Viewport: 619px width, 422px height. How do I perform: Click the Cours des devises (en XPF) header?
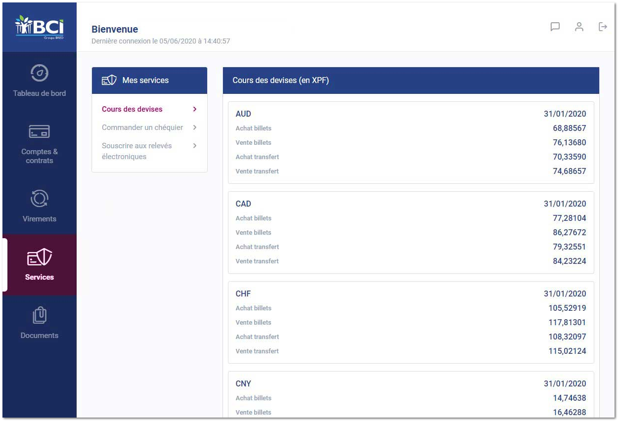pos(281,81)
